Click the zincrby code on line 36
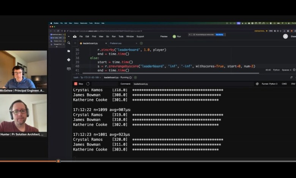296x178 pixels. click(x=108, y=50)
